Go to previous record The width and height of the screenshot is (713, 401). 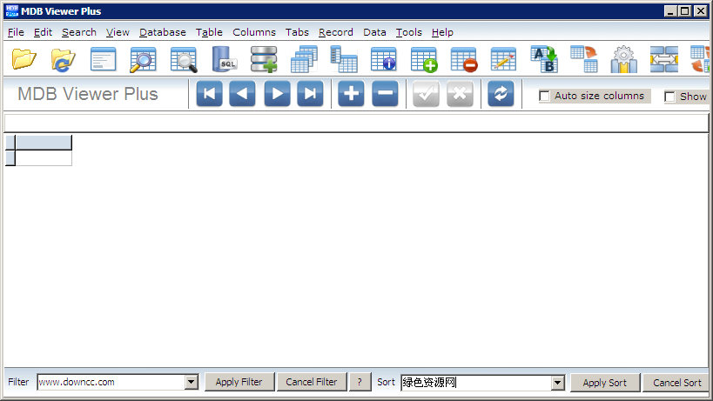click(x=242, y=94)
